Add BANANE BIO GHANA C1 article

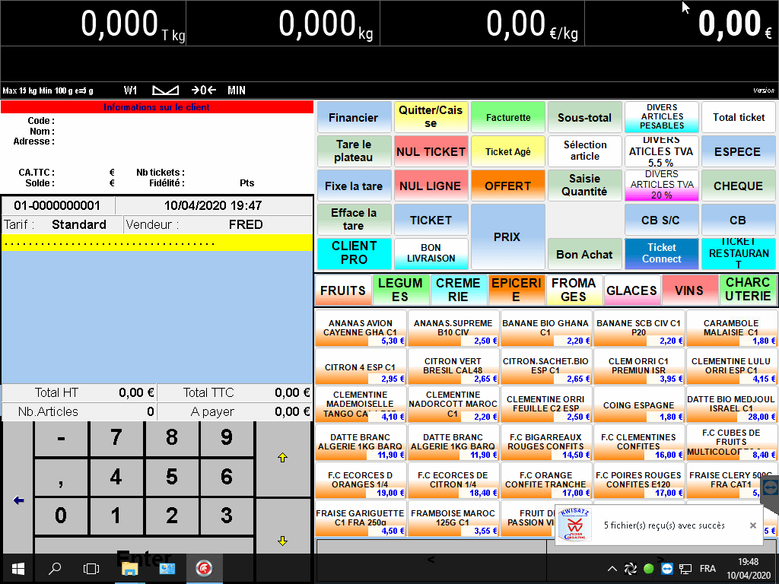click(546, 328)
